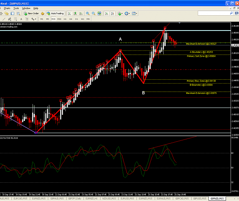239x201 pixels.
Task: Select the Text Label 'T' tool
Action: 27,19
